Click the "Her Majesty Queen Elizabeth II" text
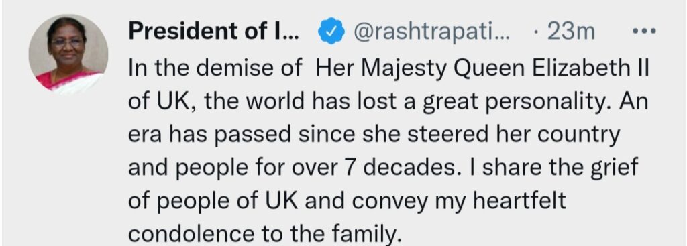 [x=482, y=69]
